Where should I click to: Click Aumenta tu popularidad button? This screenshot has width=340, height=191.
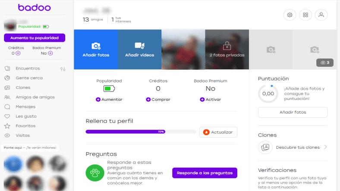point(35,38)
